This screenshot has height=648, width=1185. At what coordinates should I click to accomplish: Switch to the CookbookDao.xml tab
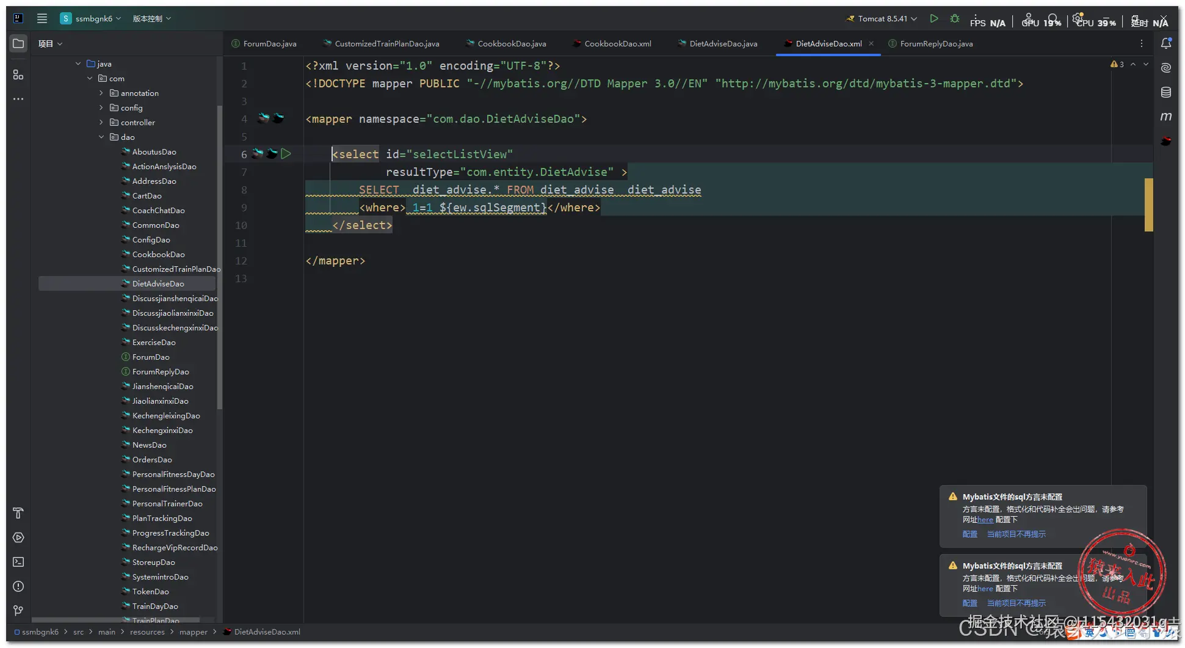click(612, 43)
